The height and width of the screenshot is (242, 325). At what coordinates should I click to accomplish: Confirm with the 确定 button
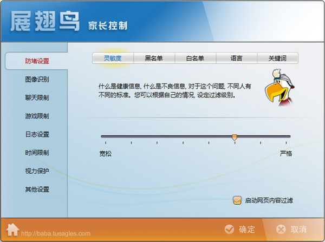[x=240, y=230]
